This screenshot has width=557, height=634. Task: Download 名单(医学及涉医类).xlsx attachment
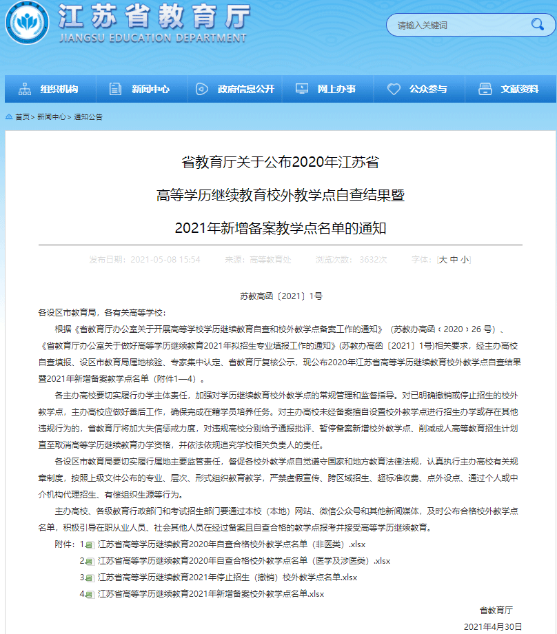pos(244,561)
